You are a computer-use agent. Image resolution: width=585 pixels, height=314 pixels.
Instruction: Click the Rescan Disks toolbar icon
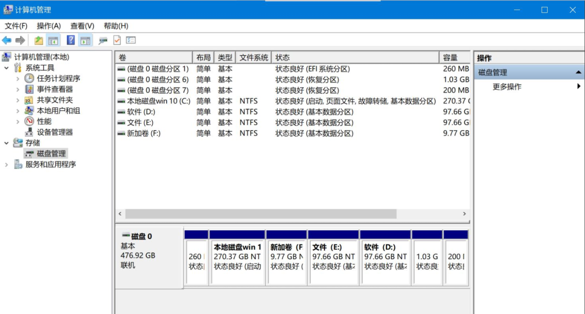[103, 41]
